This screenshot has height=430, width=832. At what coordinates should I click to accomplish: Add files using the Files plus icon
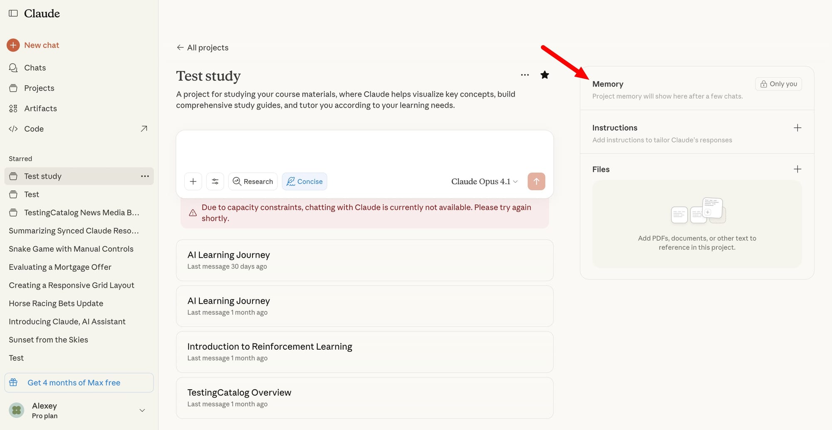click(x=797, y=169)
